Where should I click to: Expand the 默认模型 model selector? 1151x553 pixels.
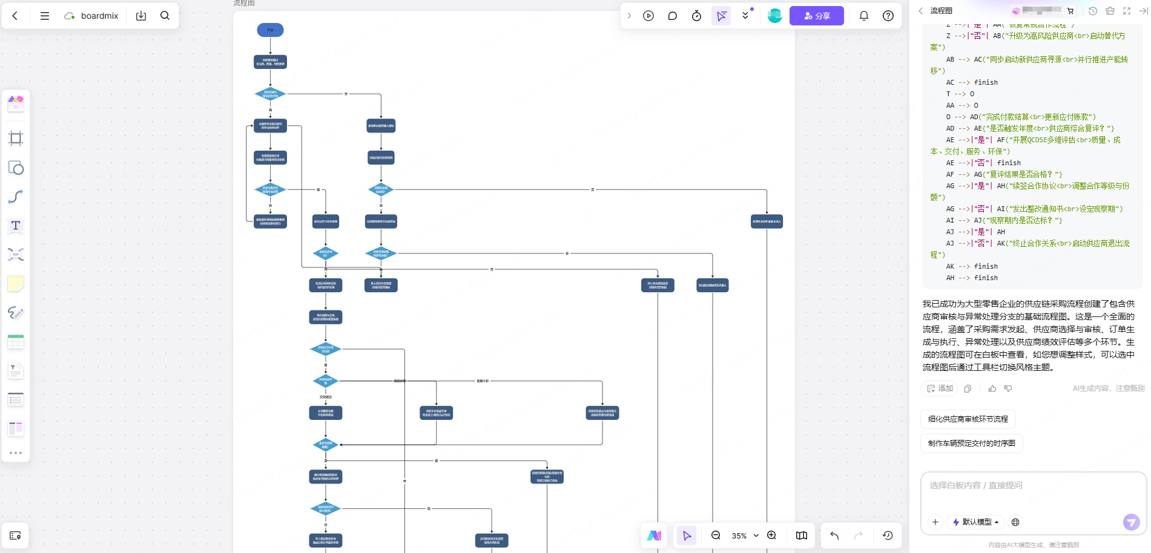click(976, 522)
